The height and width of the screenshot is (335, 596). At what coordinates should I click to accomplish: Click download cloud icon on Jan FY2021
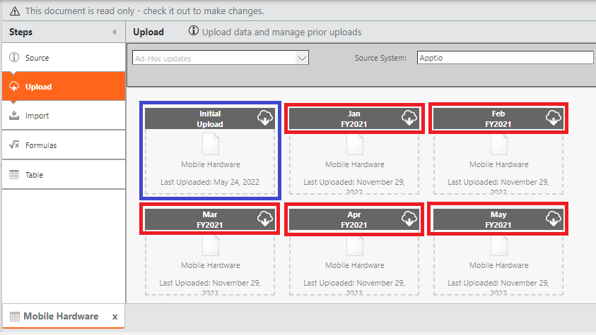pos(409,118)
